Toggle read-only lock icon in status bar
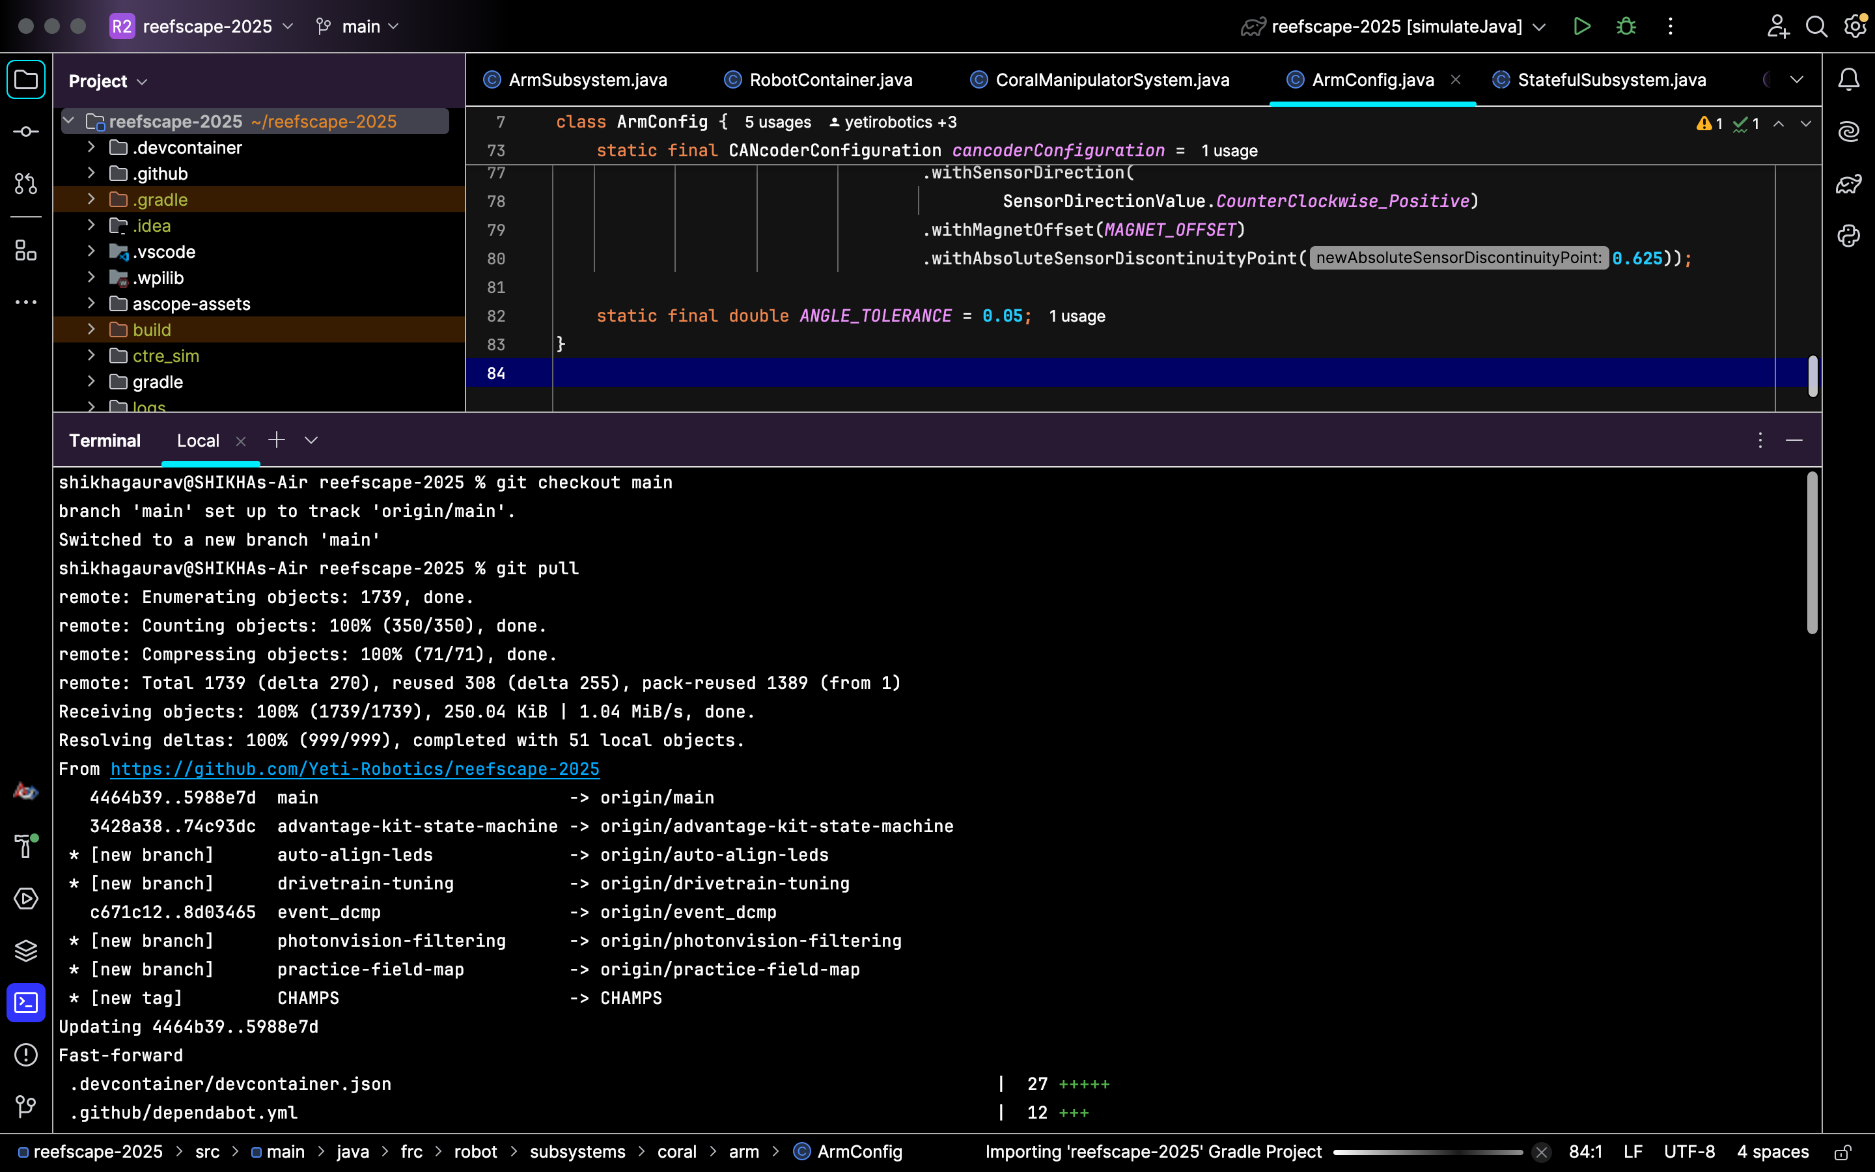Screen dimensions: 1875x1172 (x=1843, y=1152)
